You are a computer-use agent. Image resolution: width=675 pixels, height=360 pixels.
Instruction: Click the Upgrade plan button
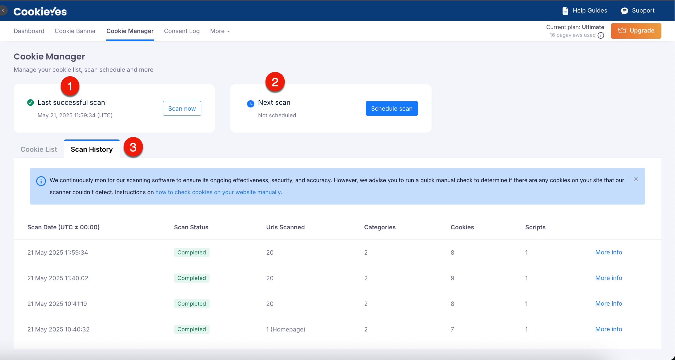(x=636, y=31)
